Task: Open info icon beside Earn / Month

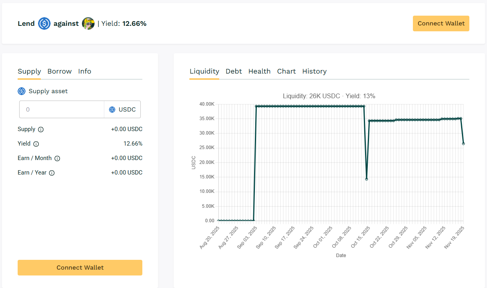Action: pyautogui.click(x=57, y=158)
